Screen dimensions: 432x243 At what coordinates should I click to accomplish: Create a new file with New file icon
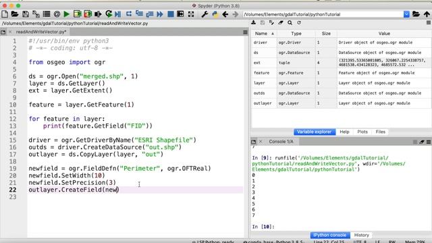tap(5, 14)
